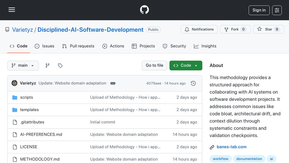The width and height of the screenshot is (289, 163).
Task: Open commit history clock icon
Action: [x=193, y=83]
